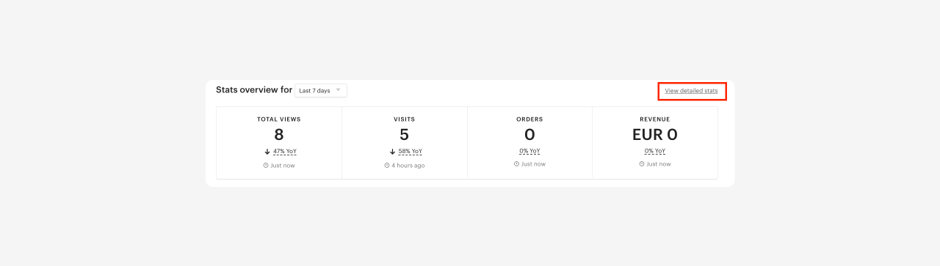Click the 58% YoY figure under Visits
The width and height of the screenshot is (940, 266).
pos(410,152)
